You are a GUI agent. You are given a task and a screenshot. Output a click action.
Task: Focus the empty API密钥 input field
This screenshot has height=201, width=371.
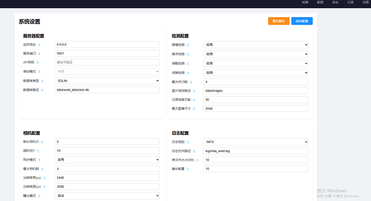point(107,62)
